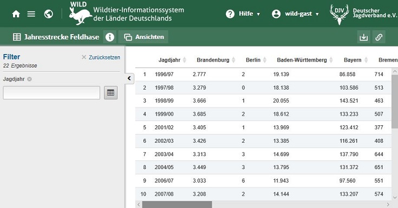The width and height of the screenshot is (398, 208).
Task: Select Jagdjahr cell 2006/07
Action: (164, 180)
